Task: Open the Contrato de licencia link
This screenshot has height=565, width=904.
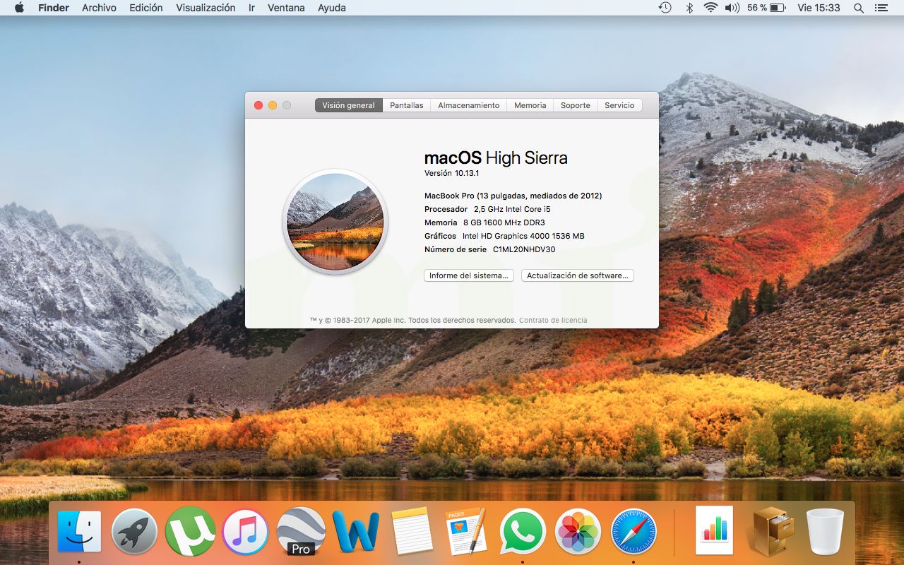Action: (x=553, y=320)
